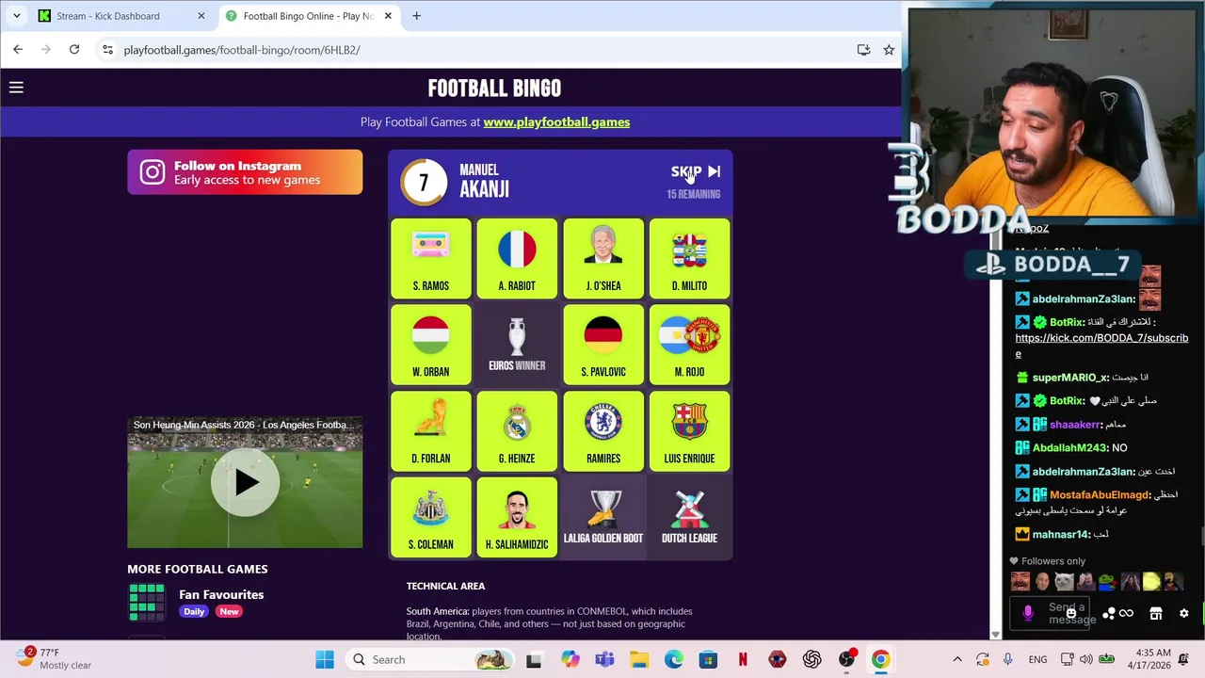
Task: Skip the current player Akanji
Action: pyautogui.click(x=696, y=171)
